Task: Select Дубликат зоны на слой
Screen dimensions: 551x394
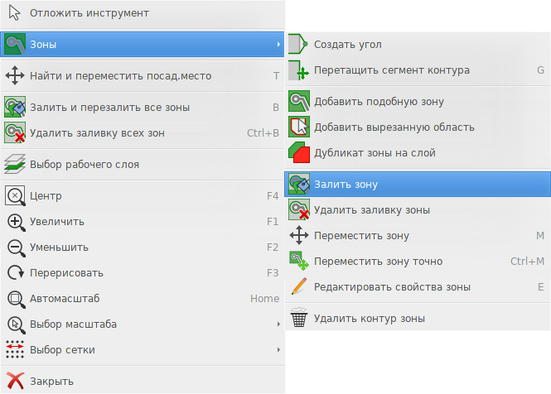Action: (418, 152)
